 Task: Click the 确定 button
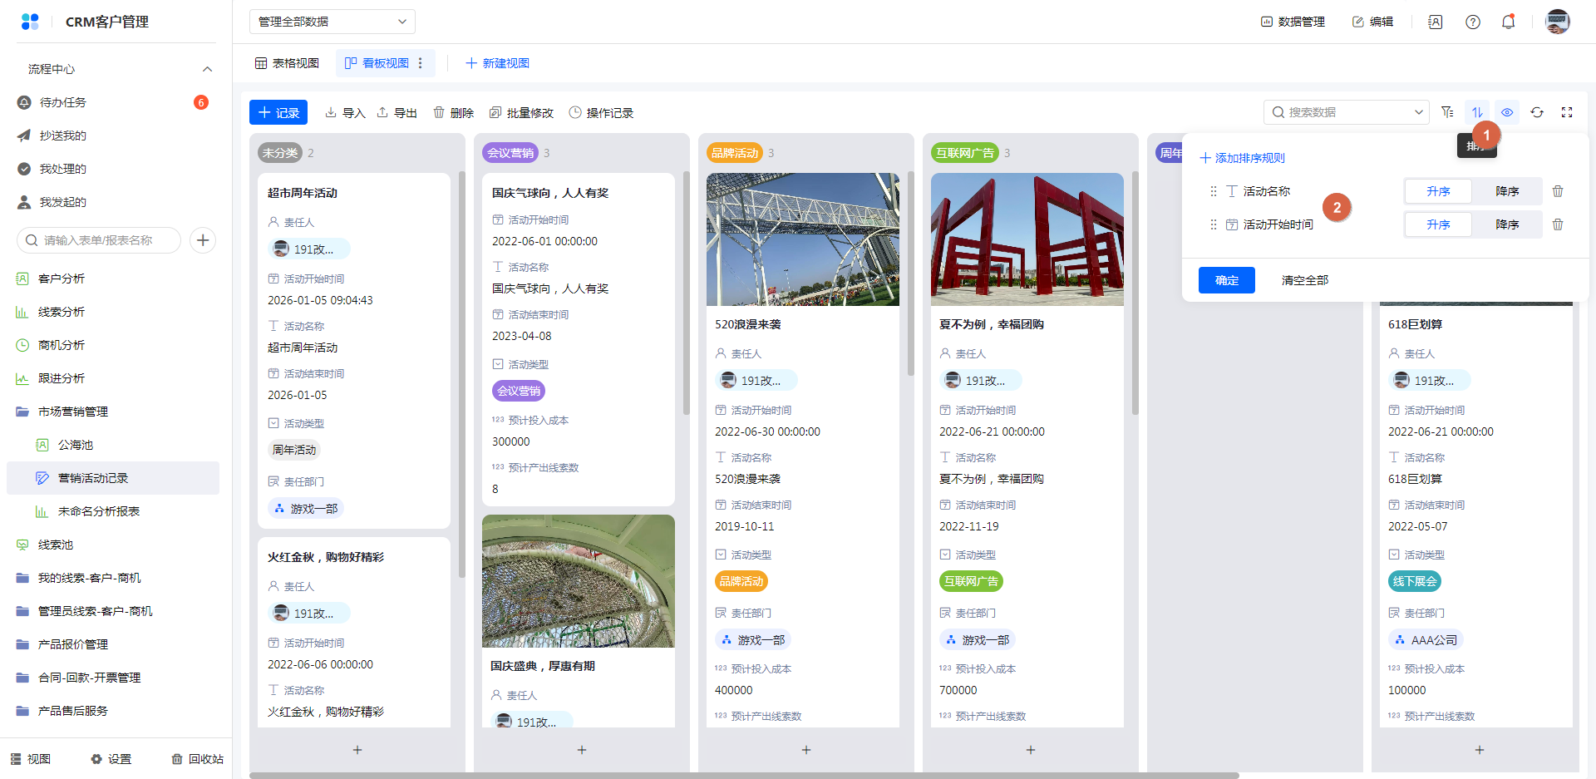tap(1226, 280)
